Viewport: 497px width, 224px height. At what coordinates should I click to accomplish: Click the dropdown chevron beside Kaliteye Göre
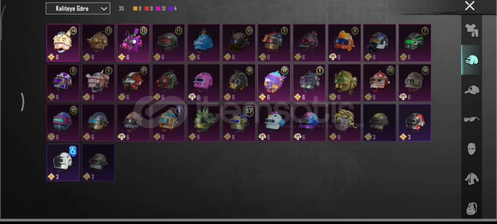coord(104,9)
